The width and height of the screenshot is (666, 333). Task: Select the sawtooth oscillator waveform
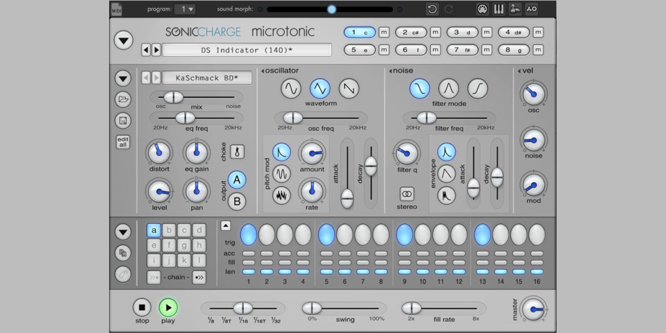tap(349, 89)
